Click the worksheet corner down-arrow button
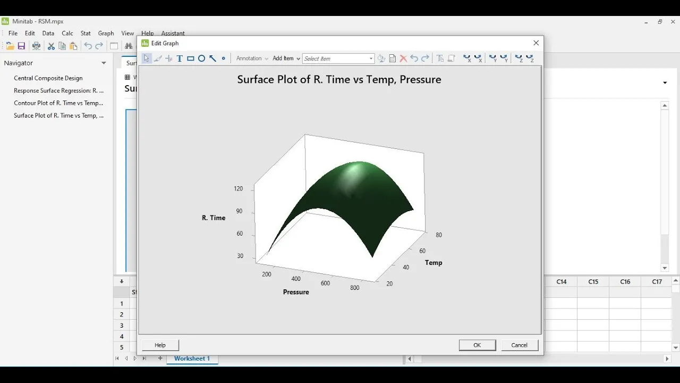 122,281
